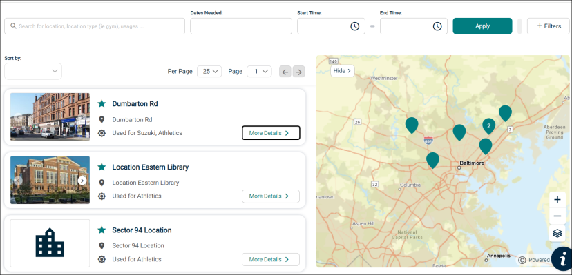The width and height of the screenshot is (572, 275).
Task: Open the Per Page dropdown showing 25
Action: (x=209, y=71)
